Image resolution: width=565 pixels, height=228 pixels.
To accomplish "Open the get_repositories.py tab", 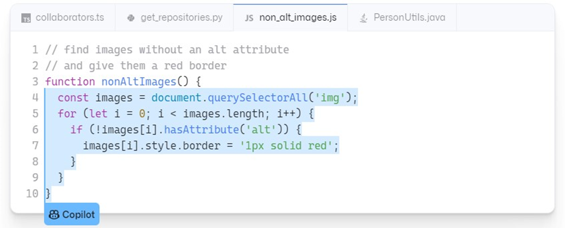I will pos(174,17).
